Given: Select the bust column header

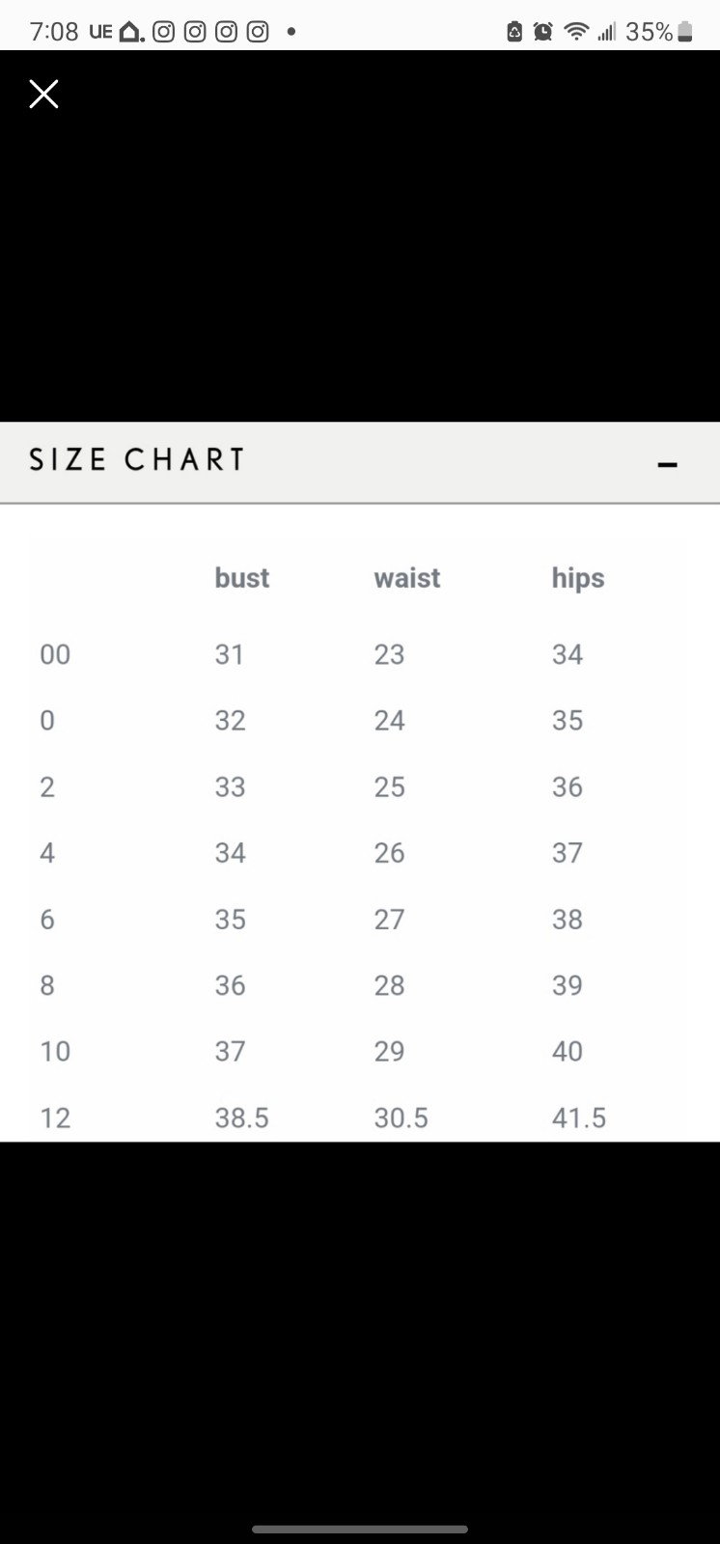Looking at the screenshot, I should click(242, 578).
